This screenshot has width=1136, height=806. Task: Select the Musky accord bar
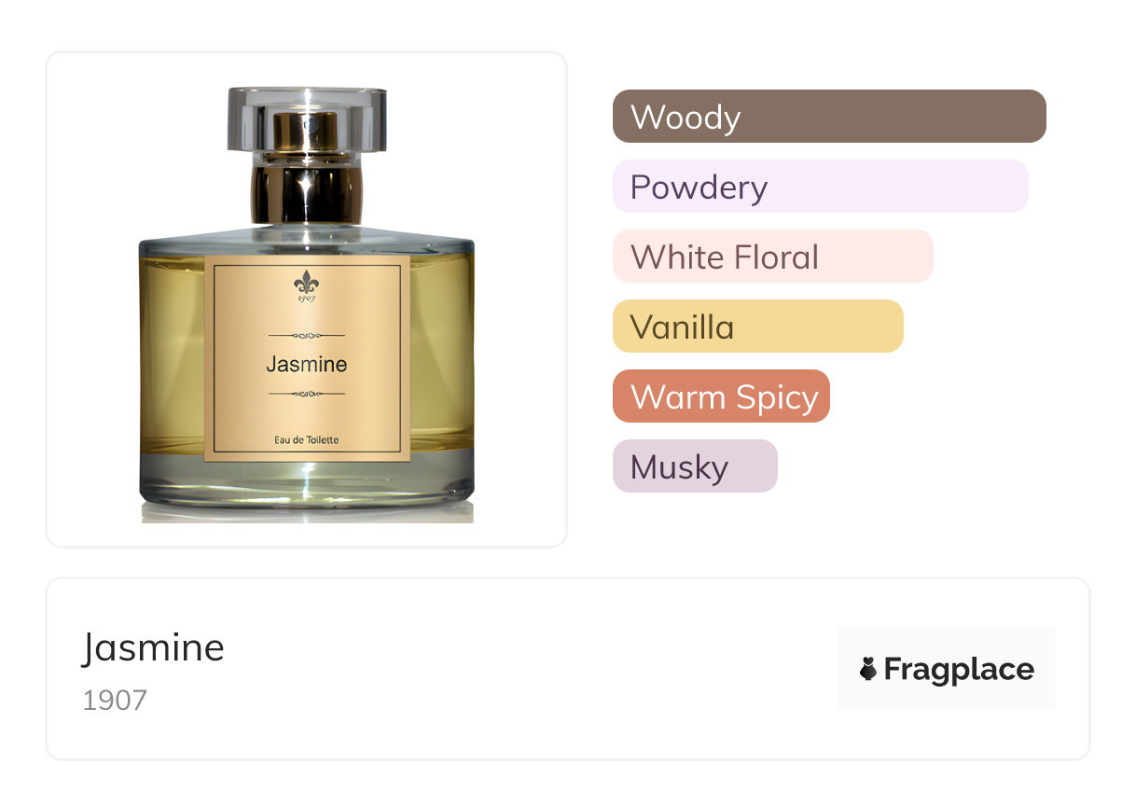695,466
